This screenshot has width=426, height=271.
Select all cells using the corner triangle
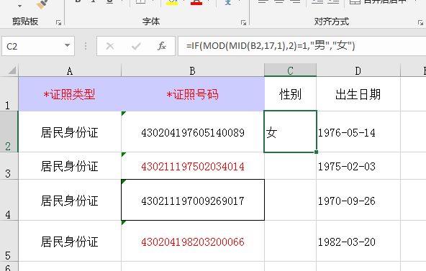tap(12, 70)
